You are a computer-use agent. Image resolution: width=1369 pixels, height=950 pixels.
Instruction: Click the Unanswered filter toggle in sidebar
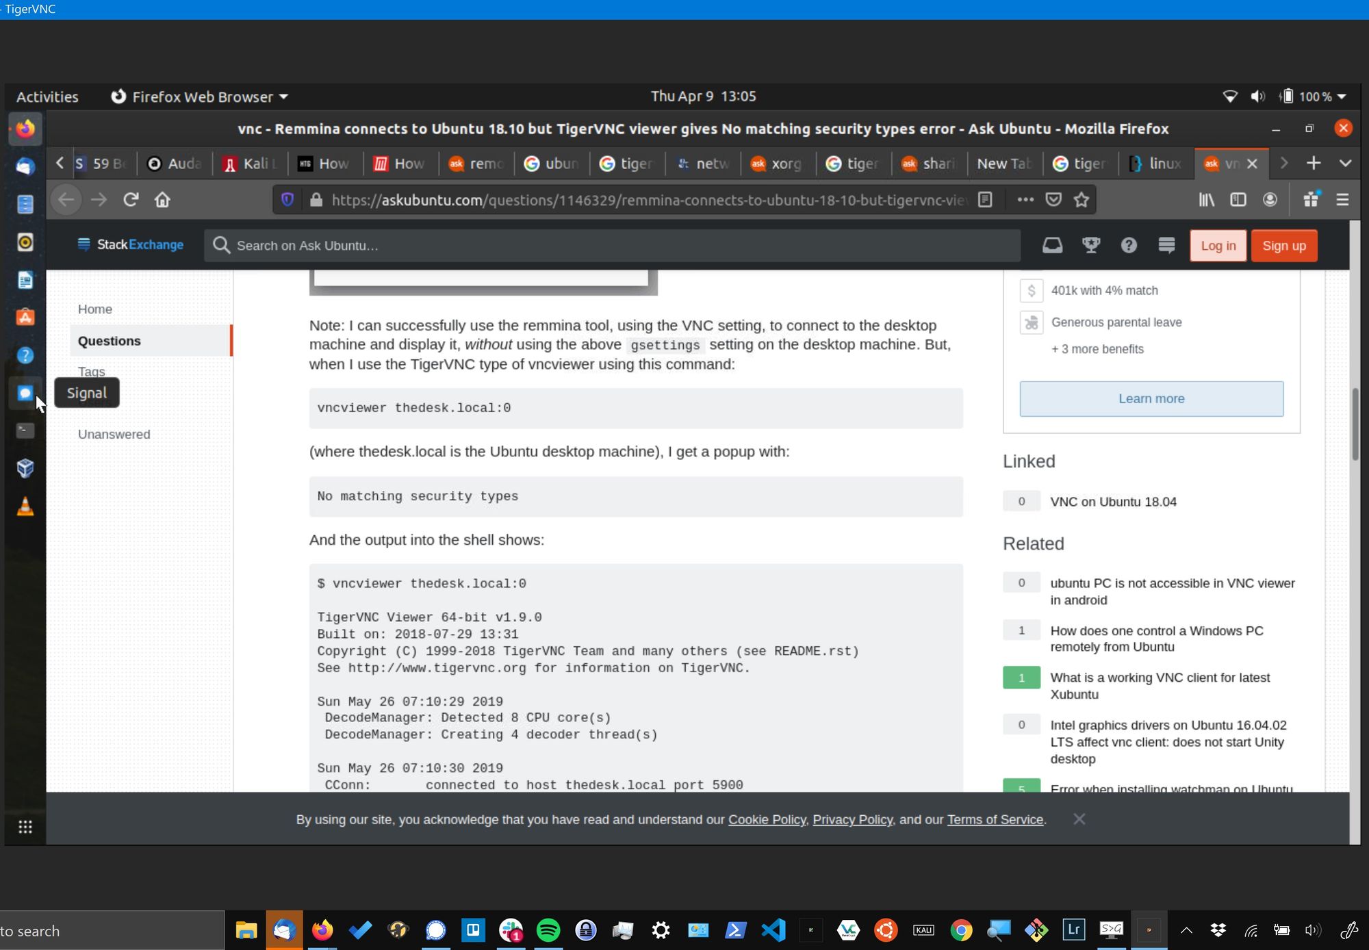[114, 433]
